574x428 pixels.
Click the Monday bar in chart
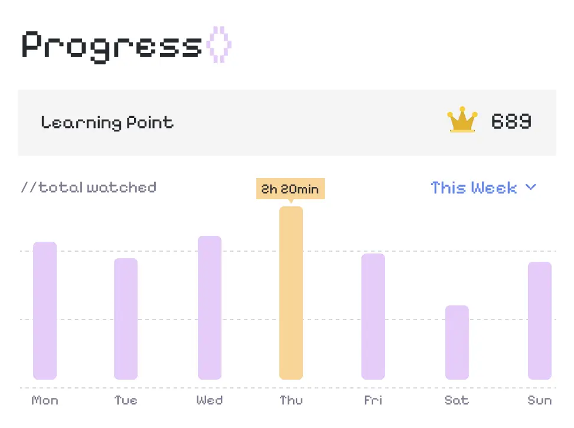point(45,310)
